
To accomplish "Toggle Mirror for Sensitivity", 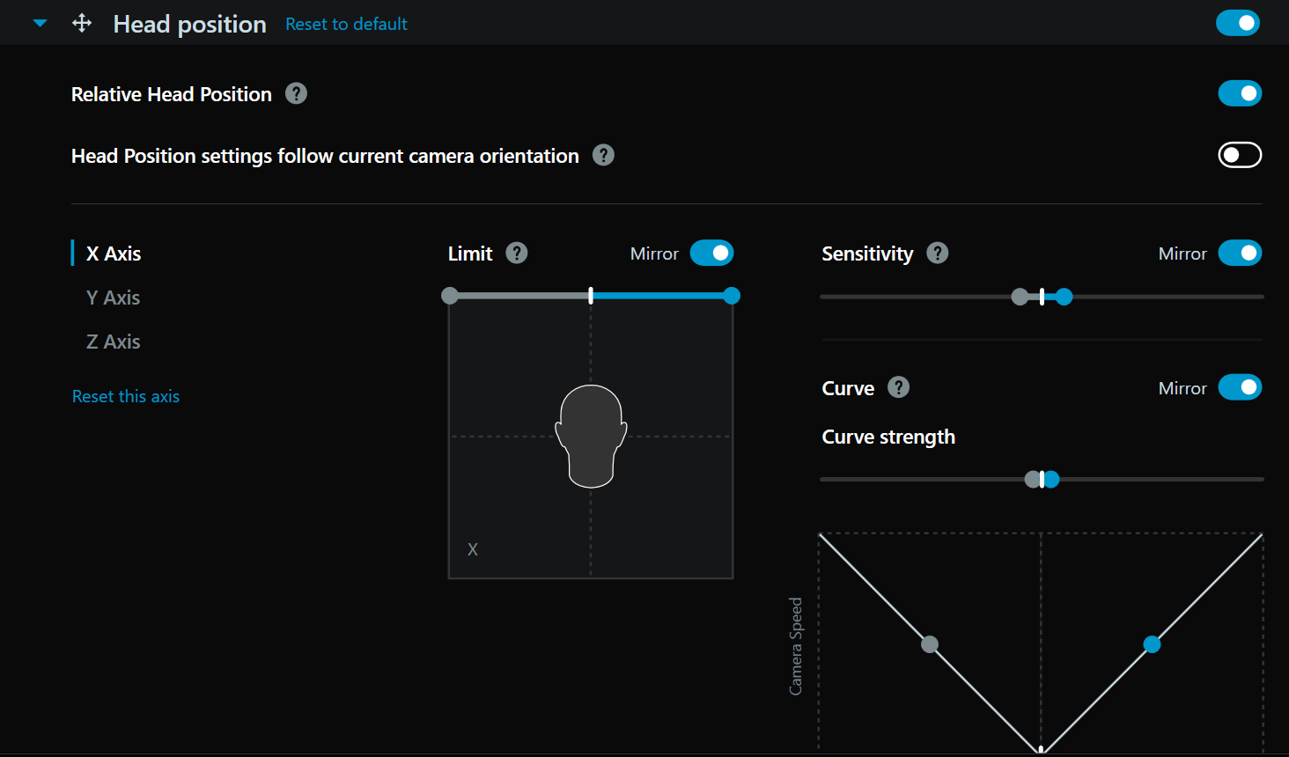I will pos(1240,253).
